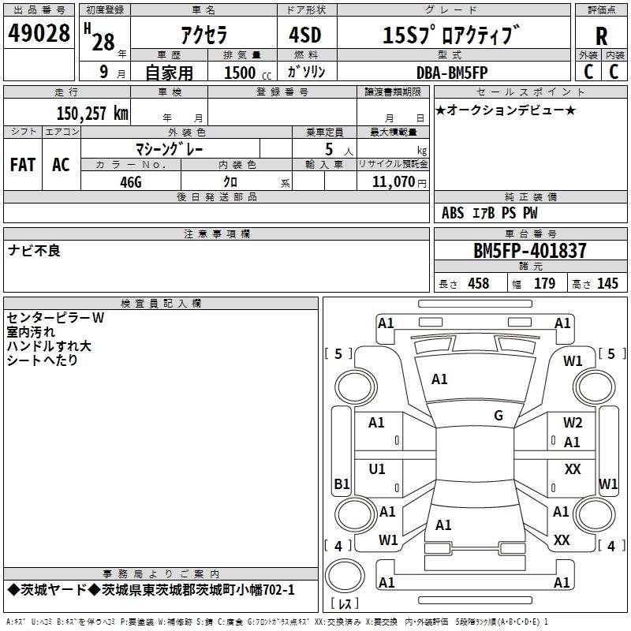Click the spare tire circle icon
This screenshot has height=631, width=631.
pos(345,576)
